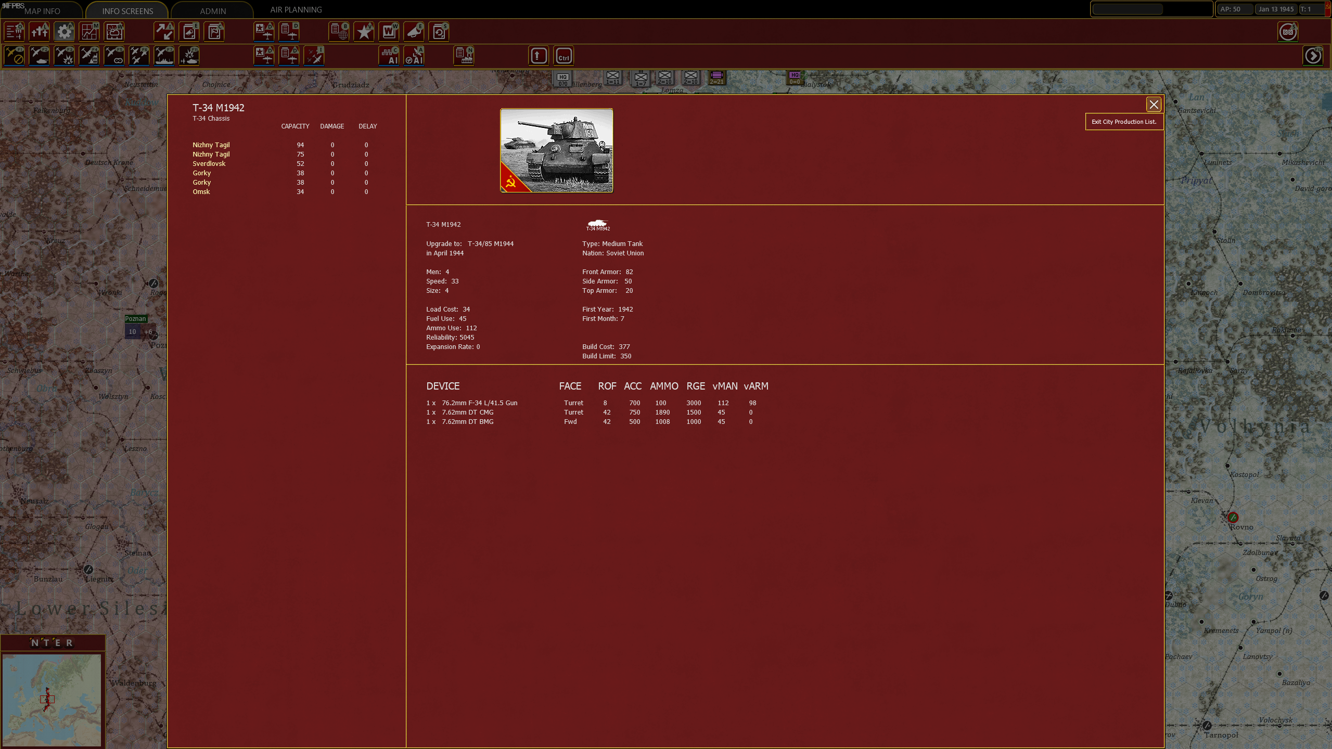Click the Jan 13 1945 date display
Screen dimensions: 1332x749
1276,9
